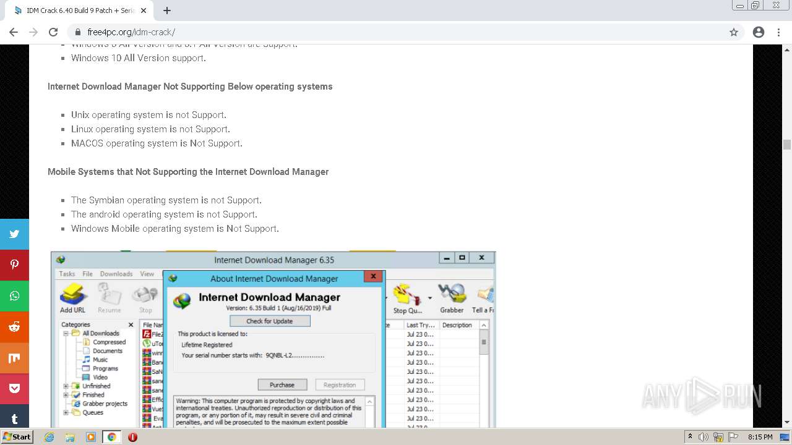Viewport: 792px width, 445px height.
Task: Open Windows Explorer from the taskbar
Action: 70,437
